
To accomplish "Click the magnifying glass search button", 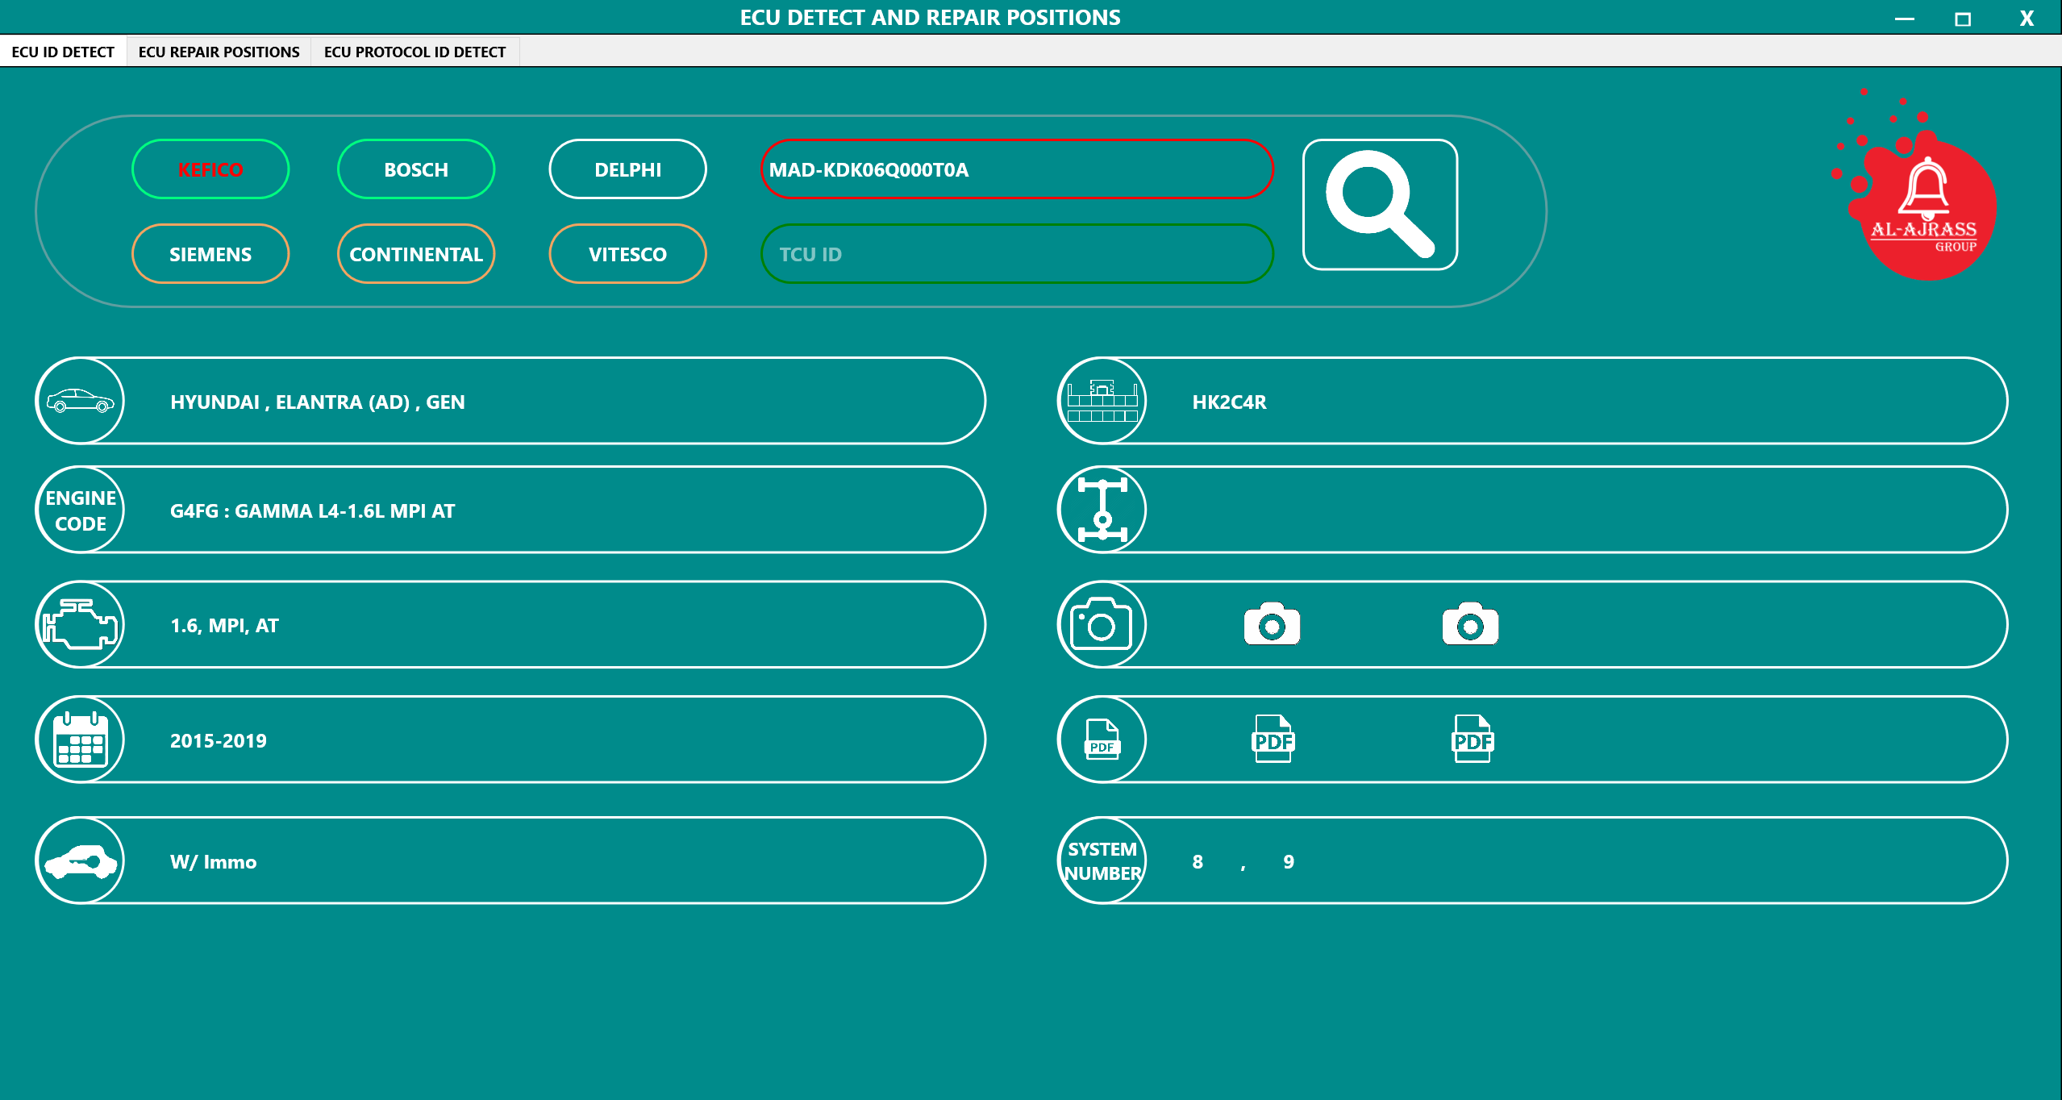I will pyautogui.click(x=1380, y=205).
